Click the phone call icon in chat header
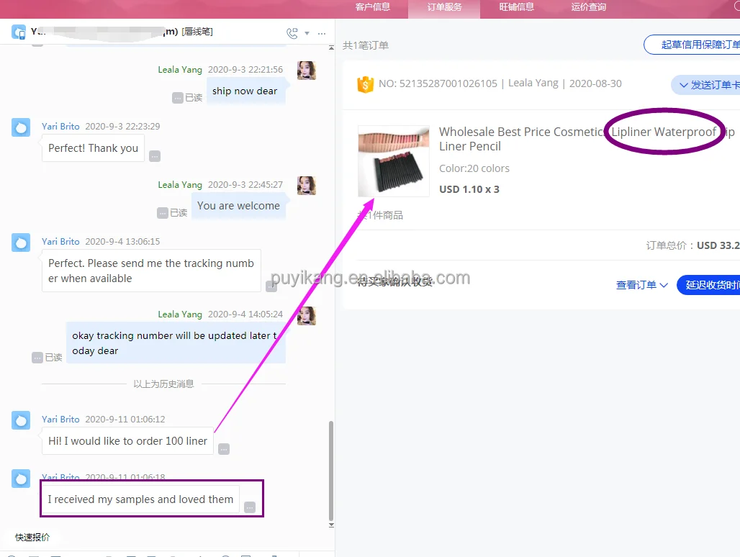 (x=292, y=33)
